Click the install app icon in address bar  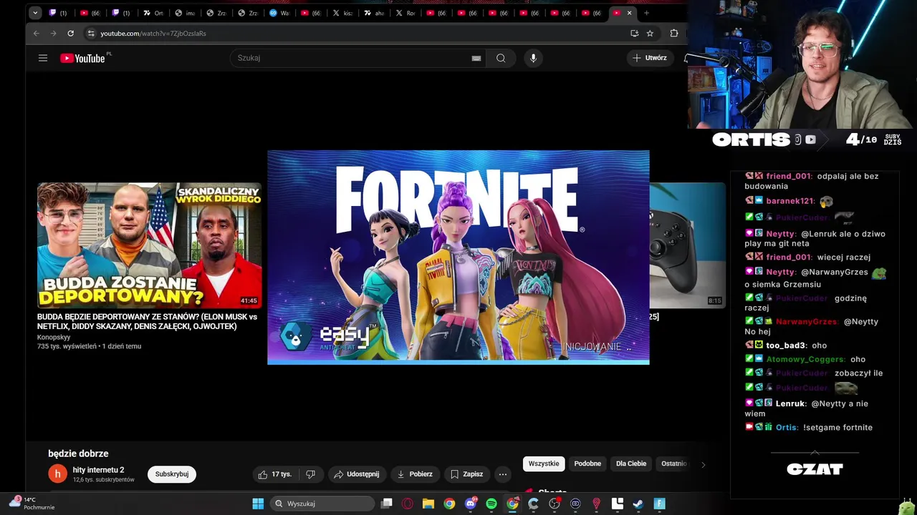click(634, 34)
